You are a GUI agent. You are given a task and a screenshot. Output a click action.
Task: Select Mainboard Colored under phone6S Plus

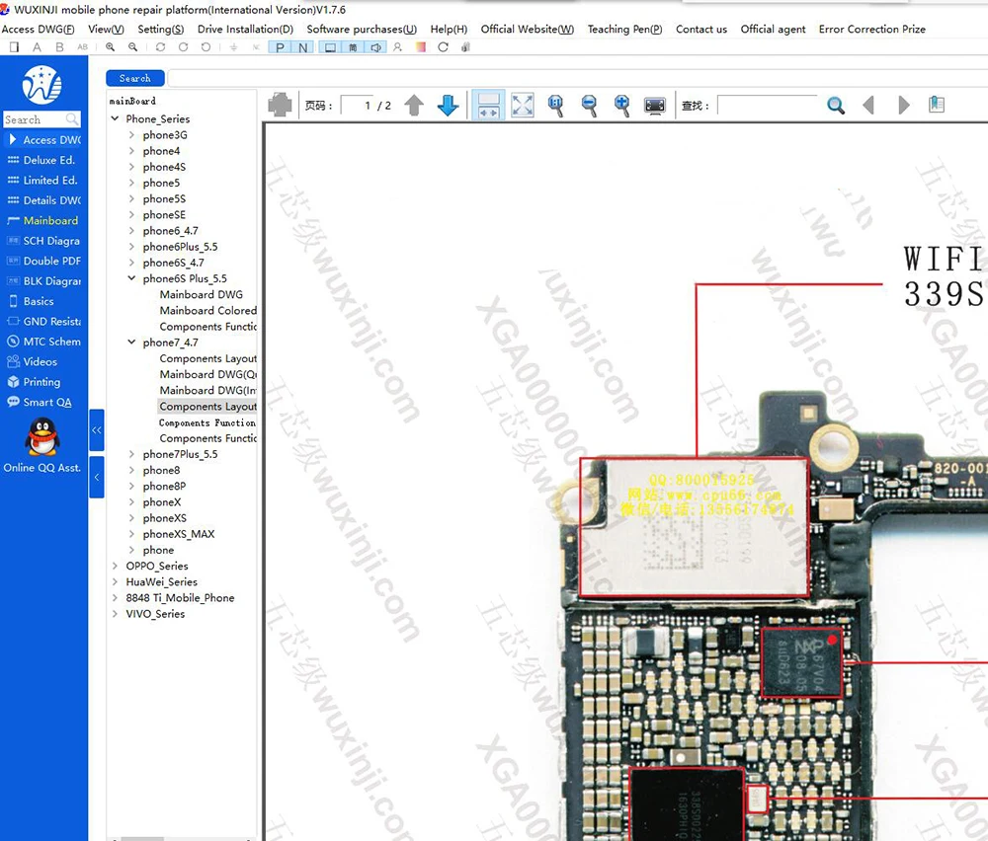(x=207, y=310)
